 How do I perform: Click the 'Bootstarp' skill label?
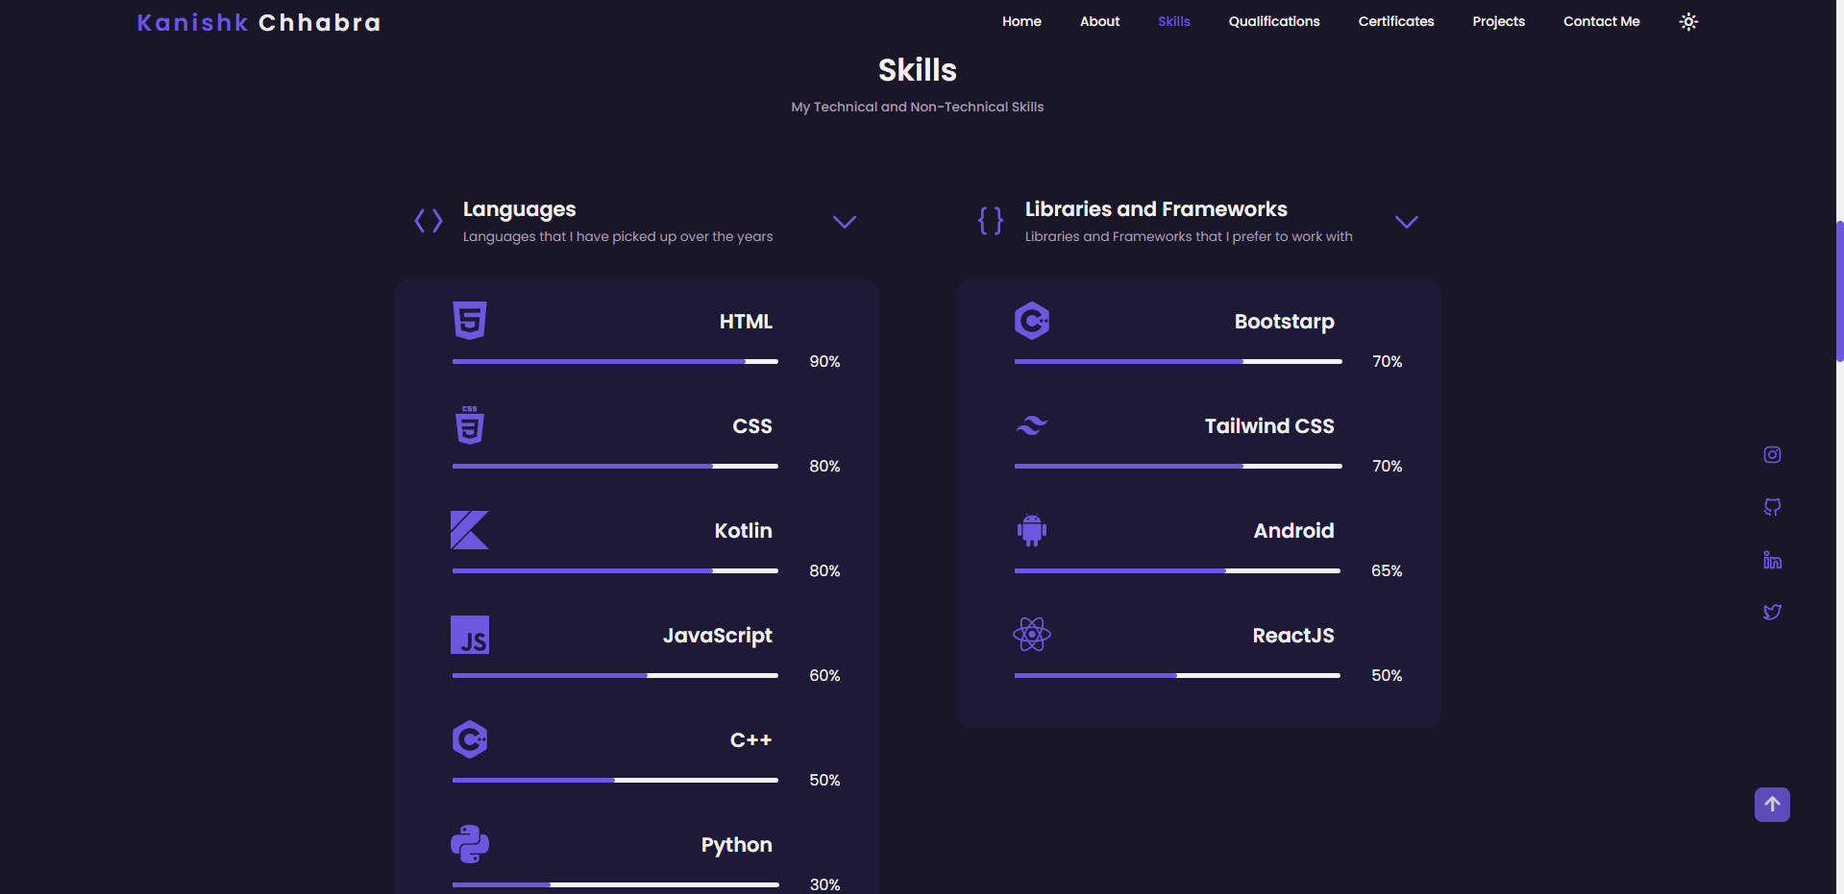tap(1284, 322)
